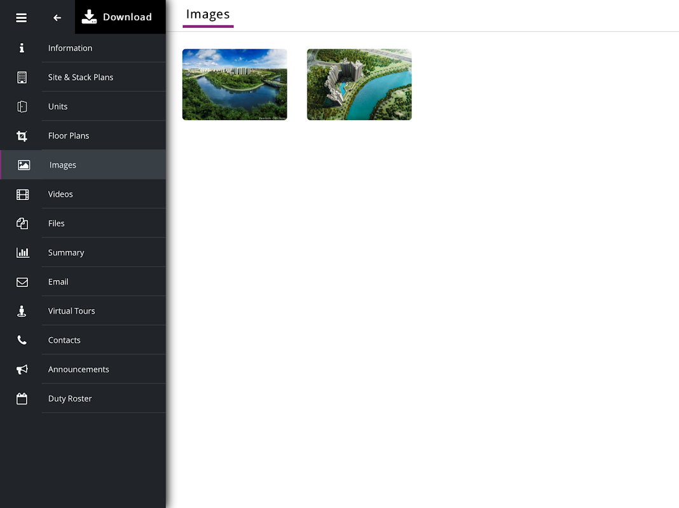Click the Site & Stack Plans building icon
This screenshot has height=508, width=679.
(22, 77)
